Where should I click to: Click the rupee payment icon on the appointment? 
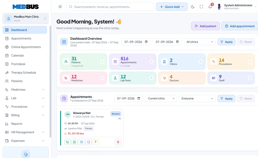(96, 142)
